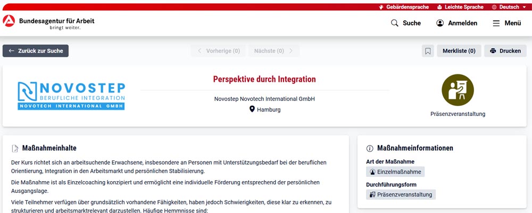Click the magnifying glass search icon

click(x=395, y=23)
